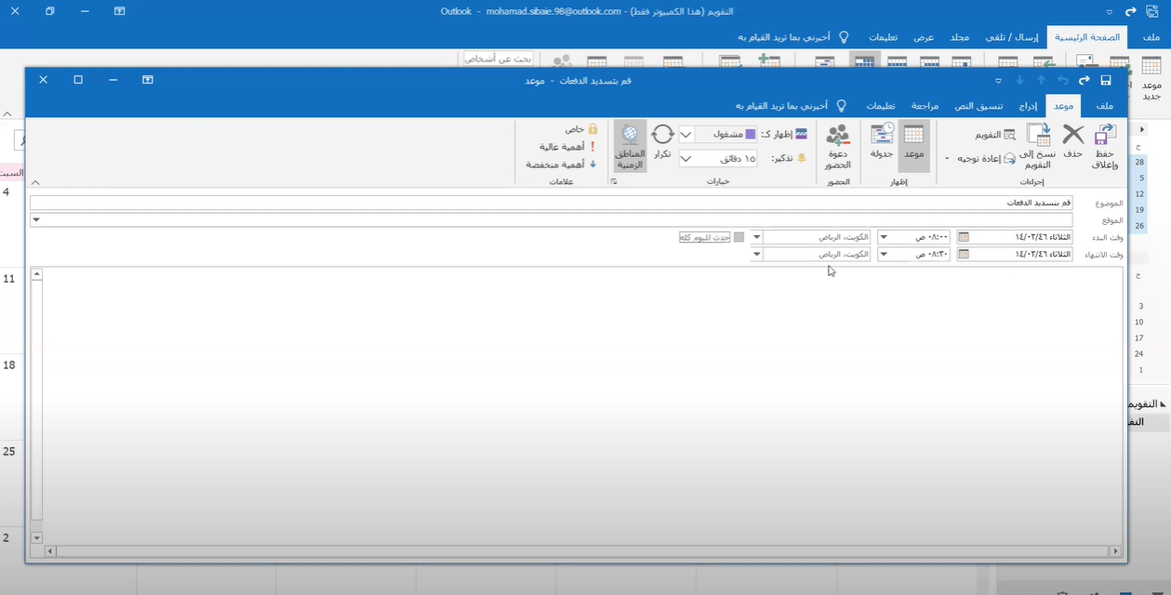The width and height of the screenshot is (1171, 595).
Task: Click the Save & Close (حفظ وإغلاق) icon
Action: pos(1104,144)
